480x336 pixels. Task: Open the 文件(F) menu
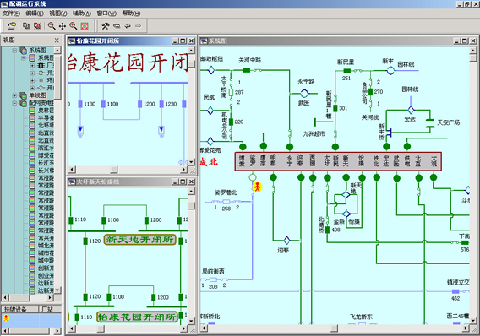11,14
